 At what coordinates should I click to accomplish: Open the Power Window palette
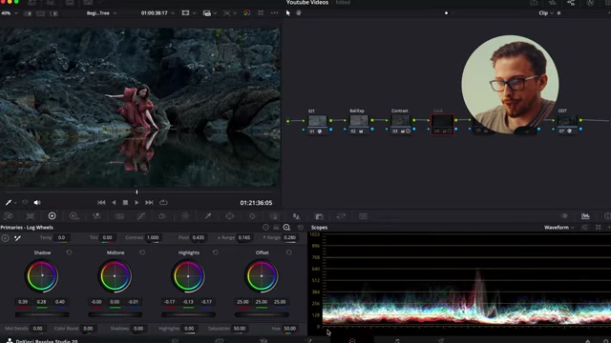pyautogui.click(x=230, y=216)
